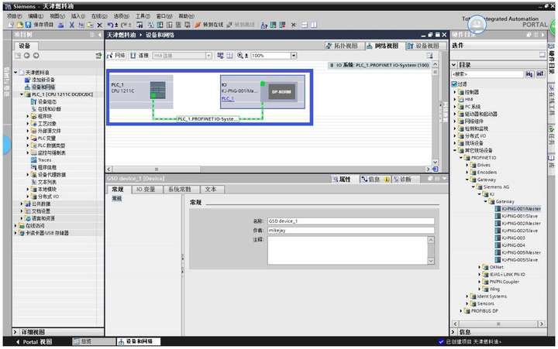Screen dimensions: 558x349
Task: Open the HMI connection type dropdown
Action: 208,56
